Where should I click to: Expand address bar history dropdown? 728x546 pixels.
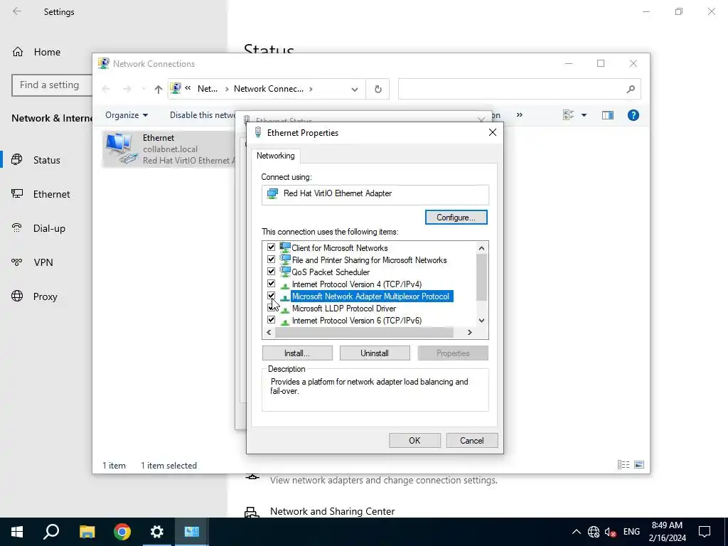point(355,89)
